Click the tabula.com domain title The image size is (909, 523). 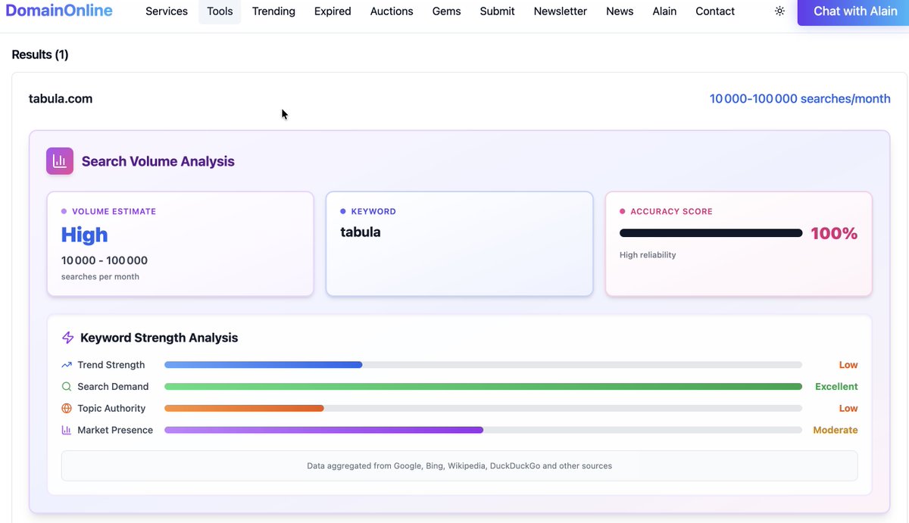click(61, 98)
